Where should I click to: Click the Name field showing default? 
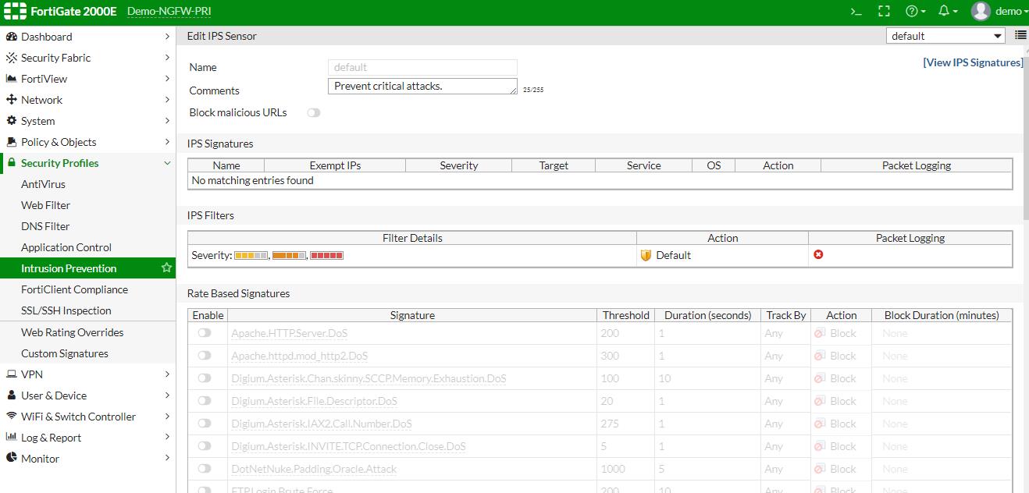[x=422, y=67]
